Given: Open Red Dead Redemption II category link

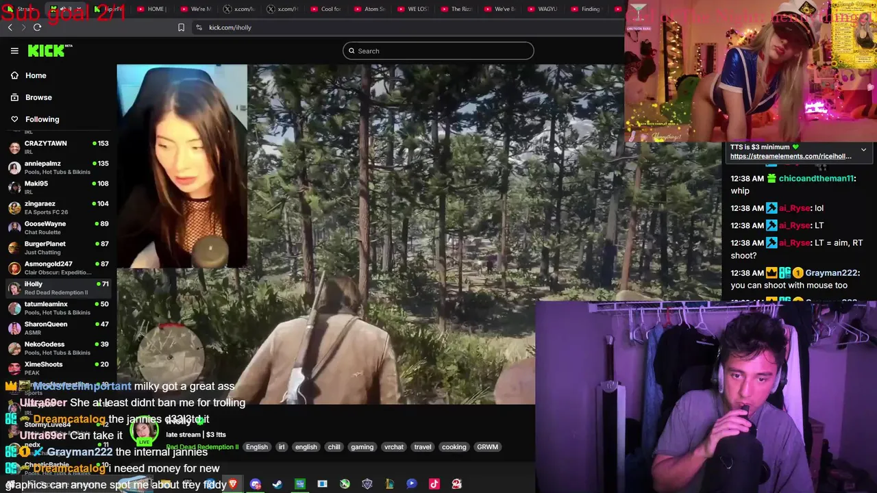Looking at the screenshot, I should 202,447.
